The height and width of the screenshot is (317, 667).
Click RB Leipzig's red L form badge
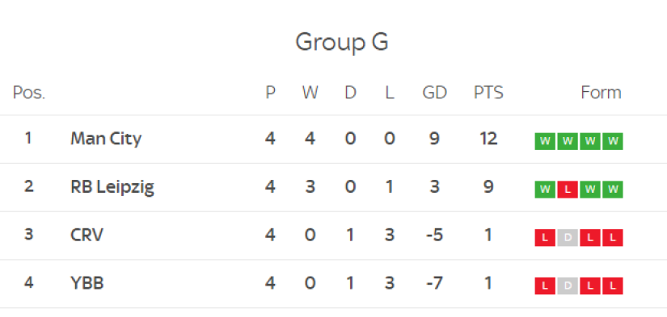pos(568,190)
